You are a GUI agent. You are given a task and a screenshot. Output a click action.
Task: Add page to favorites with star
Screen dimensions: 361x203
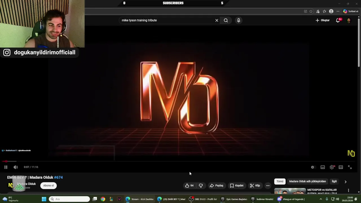[x=311, y=11]
